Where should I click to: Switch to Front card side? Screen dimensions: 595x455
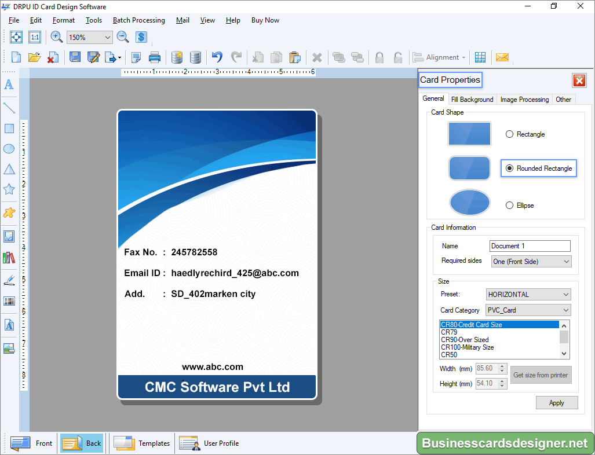(x=31, y=443)
